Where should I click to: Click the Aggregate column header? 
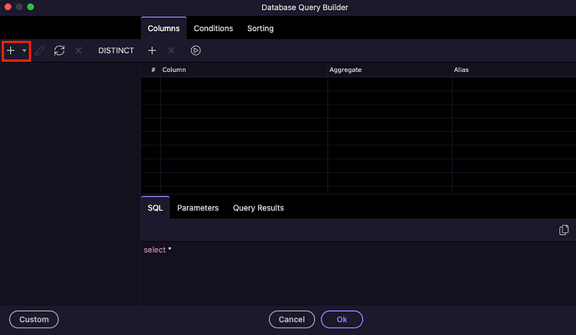coord(346,70)
